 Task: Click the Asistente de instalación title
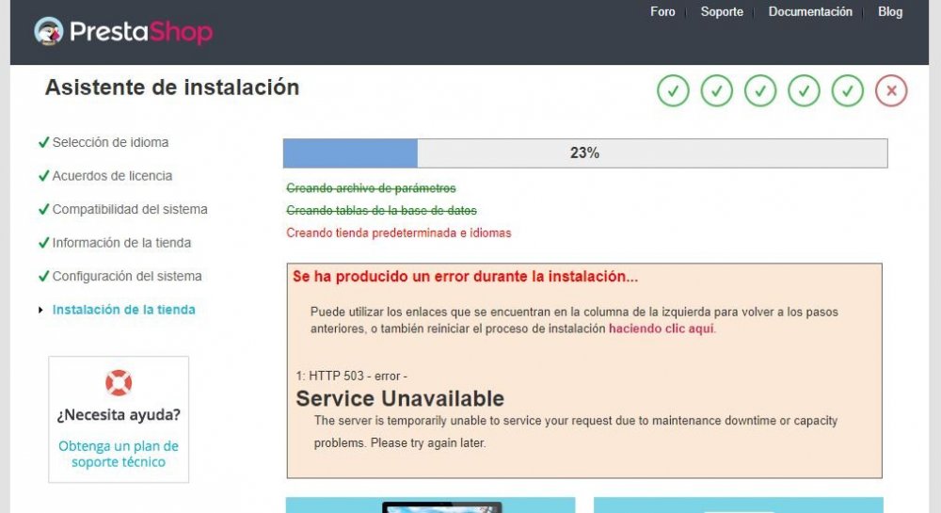[x=172, y=88]
